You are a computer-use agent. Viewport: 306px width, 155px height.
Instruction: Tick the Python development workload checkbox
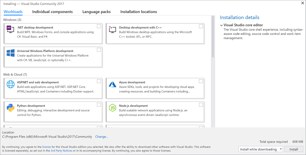click(99, 105)
